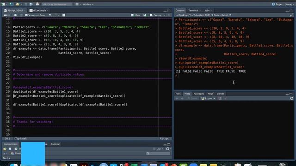
Task: Click the Find/Replace magnifier icon
Action: coord(50,15)
